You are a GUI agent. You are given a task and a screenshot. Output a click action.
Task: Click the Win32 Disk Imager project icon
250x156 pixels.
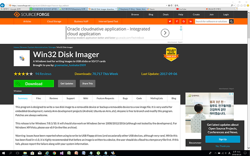pyautogui.click(x=22, y=58)
